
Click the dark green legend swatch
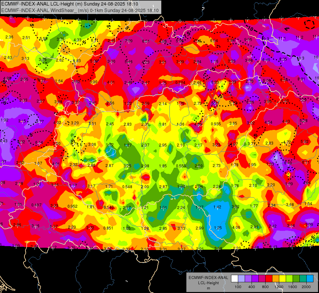(x=296, y=279)
